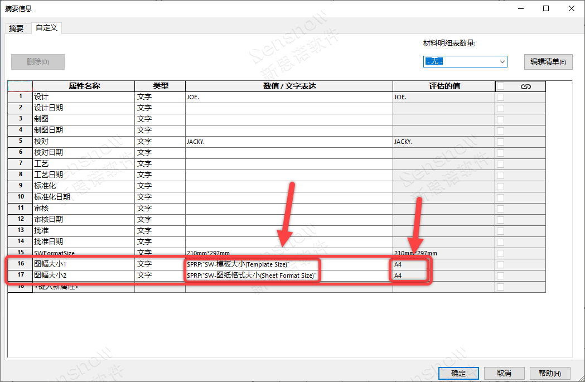
Task: Select row header number 16
Action: click(x=20, y=264)
